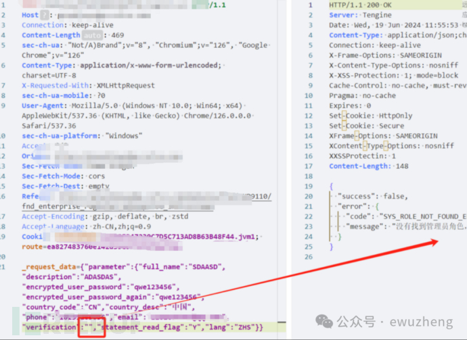Click the auto badge beside Content-Length
The height and width of the screenshot is (340, 467).
pyautogui.click(x=92, y=35)
